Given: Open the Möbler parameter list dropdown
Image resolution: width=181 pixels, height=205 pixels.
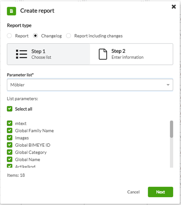Looking at the screenshot, I should [x=90, y=85].
